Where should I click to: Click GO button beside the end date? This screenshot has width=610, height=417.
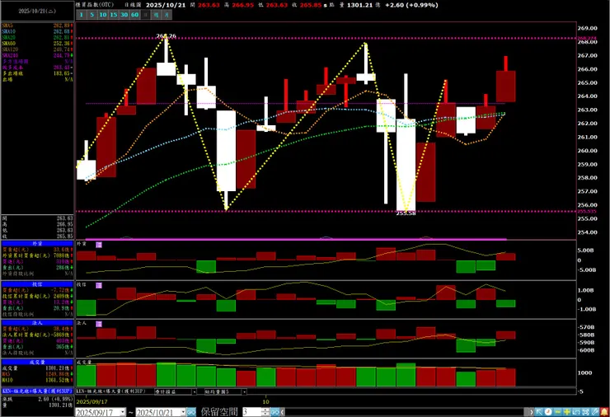pos(191,412)
